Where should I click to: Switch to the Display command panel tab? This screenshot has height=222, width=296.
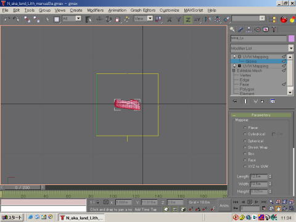[266, 30]
